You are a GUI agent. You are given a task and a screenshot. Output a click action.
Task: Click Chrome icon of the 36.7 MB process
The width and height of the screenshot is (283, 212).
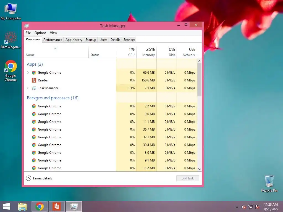[34, 129]
